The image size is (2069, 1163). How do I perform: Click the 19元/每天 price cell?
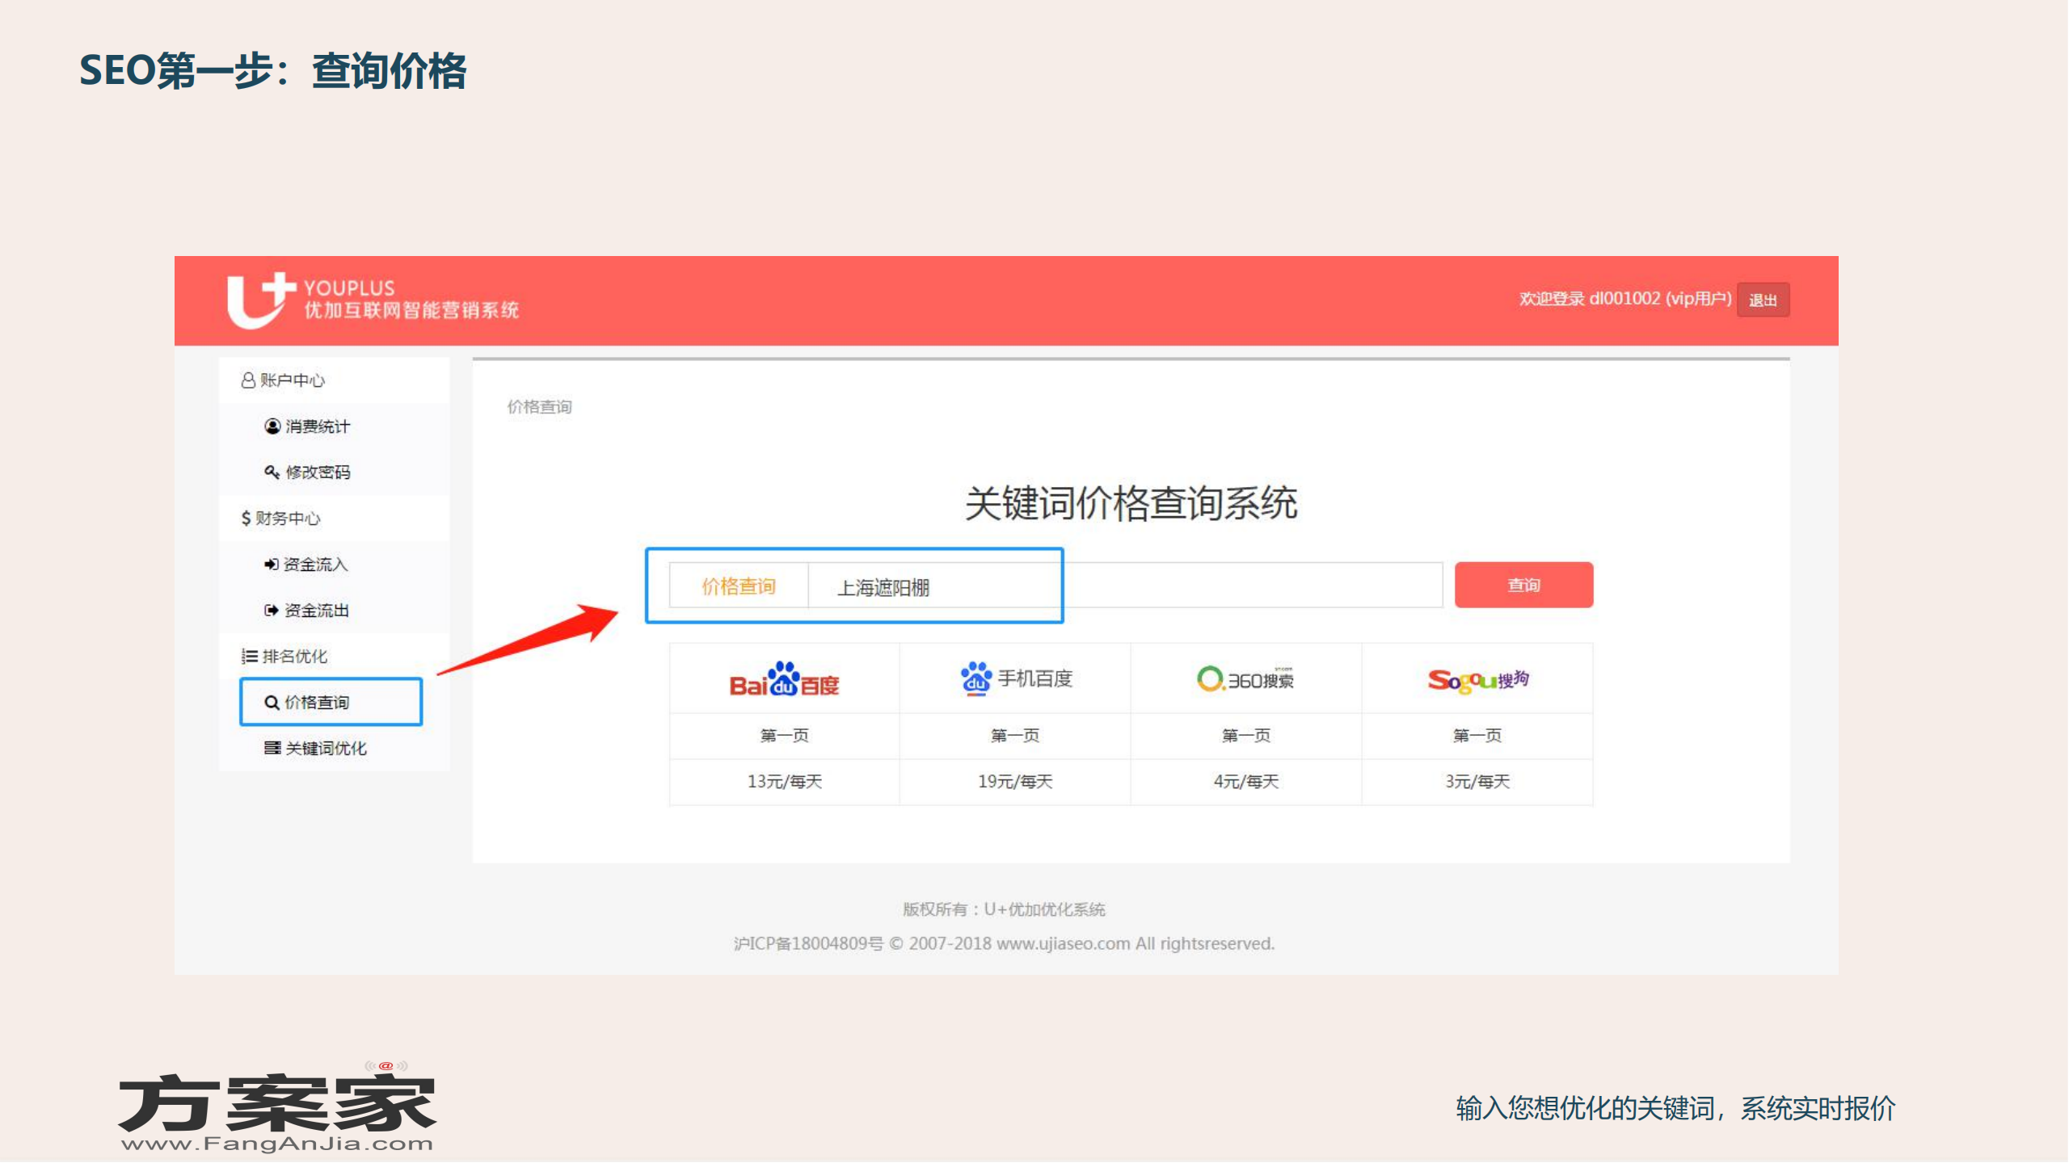(x=1015, y=782)
